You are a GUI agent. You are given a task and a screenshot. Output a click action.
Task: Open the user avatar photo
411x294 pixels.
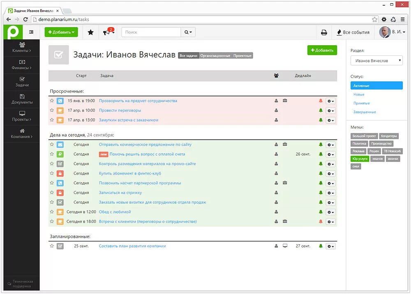[385, 32]
